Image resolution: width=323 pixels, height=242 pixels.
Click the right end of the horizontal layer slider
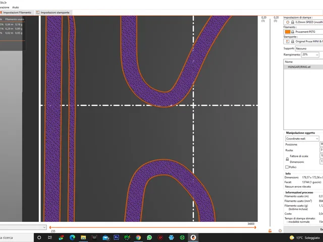255,227
